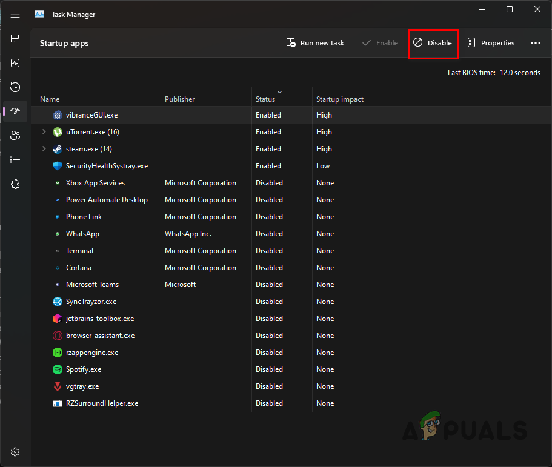Open the See more ellipsis menu
The width and height of the screenshot is (552, 467).
(x=535, y=42)
